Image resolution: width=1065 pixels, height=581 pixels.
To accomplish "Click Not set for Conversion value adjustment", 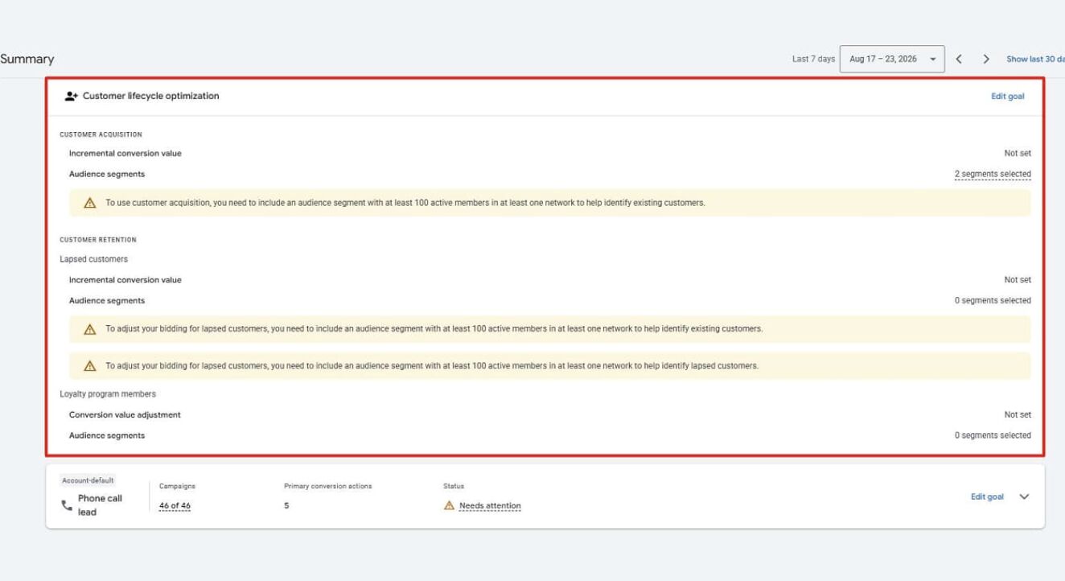I will 1018,415.
